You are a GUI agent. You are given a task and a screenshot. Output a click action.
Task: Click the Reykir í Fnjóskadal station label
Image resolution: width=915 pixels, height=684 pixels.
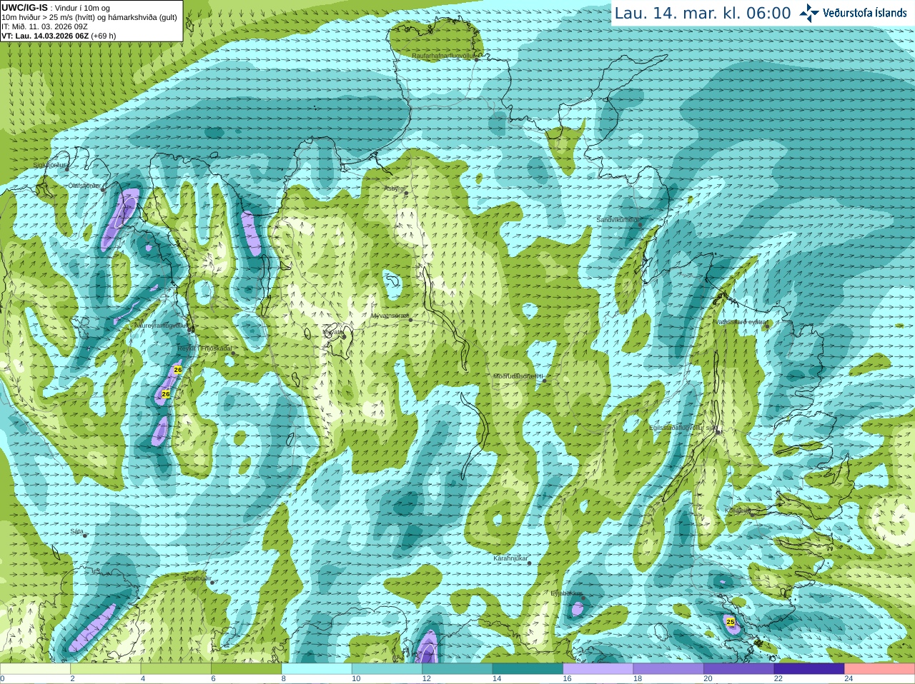click(204, 348)
